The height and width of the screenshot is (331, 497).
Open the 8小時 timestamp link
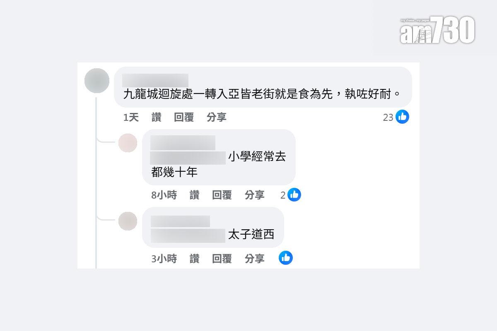click(x=164, y=195)
